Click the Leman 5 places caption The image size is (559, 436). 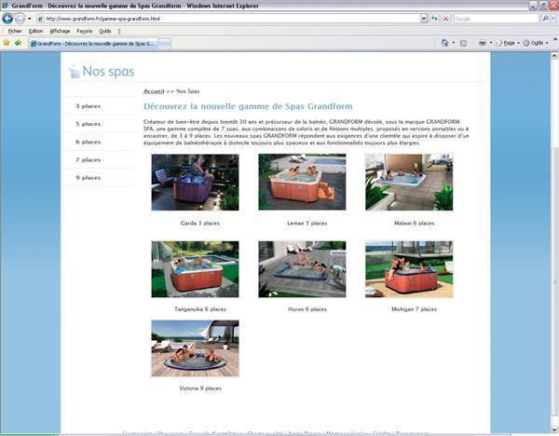[307, 224]
